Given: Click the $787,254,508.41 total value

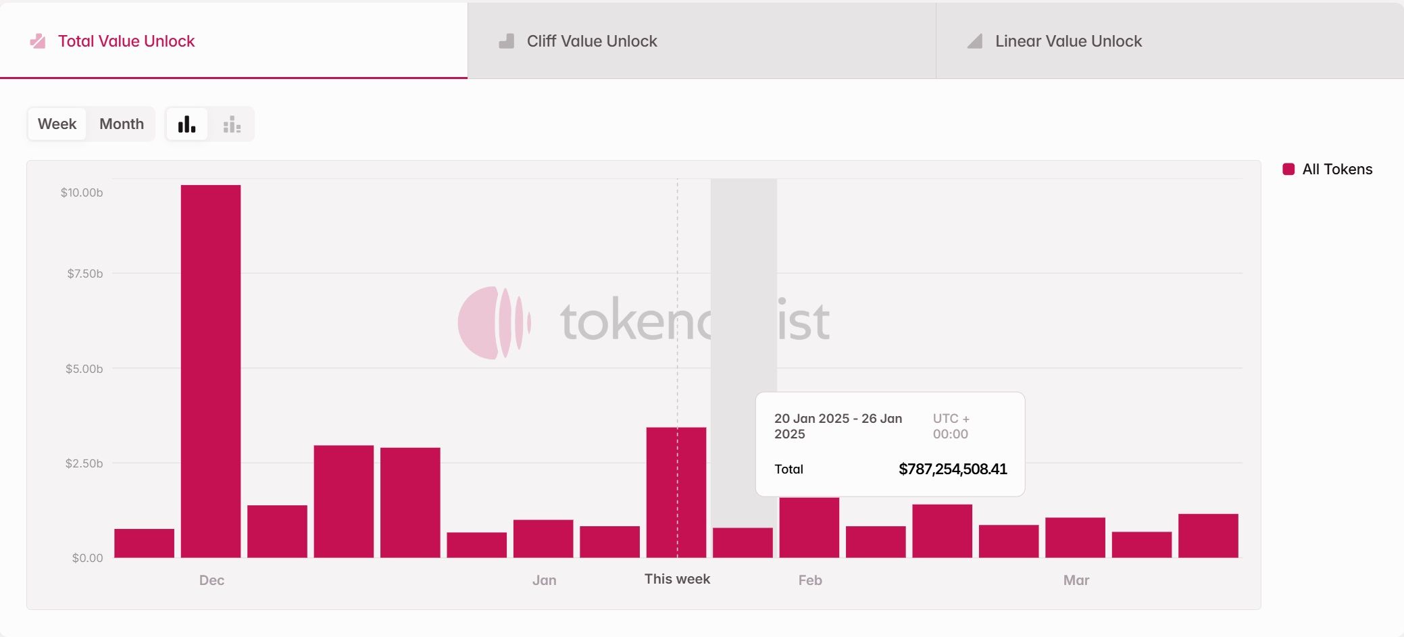Looking at the screenshot, I should [x=953, y=469].
